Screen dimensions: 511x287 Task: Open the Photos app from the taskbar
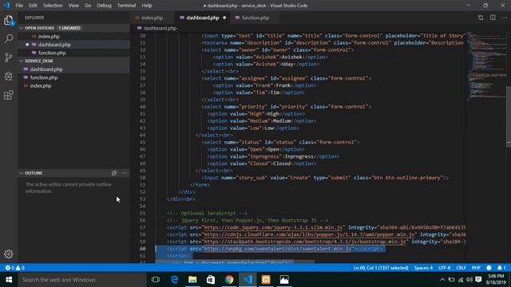(284, 280)
